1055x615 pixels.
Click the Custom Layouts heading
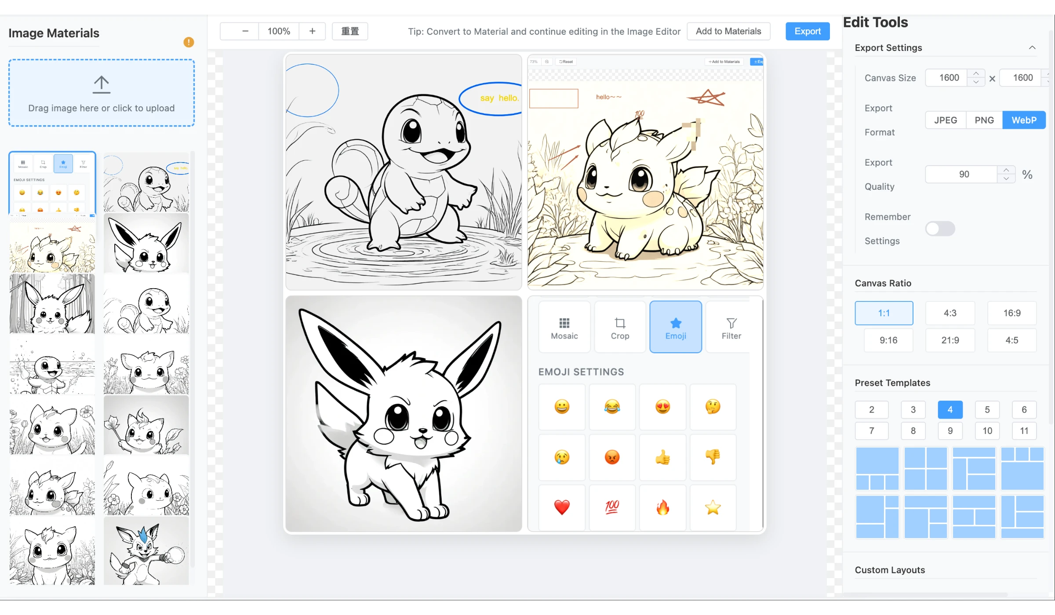point(890,570)
